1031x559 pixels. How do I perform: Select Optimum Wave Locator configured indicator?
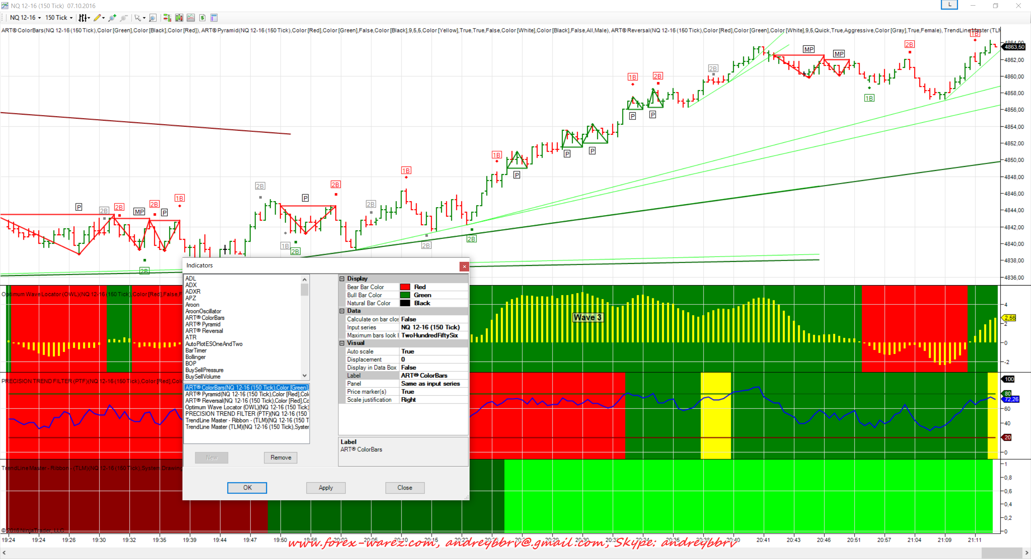pos(246,407)
